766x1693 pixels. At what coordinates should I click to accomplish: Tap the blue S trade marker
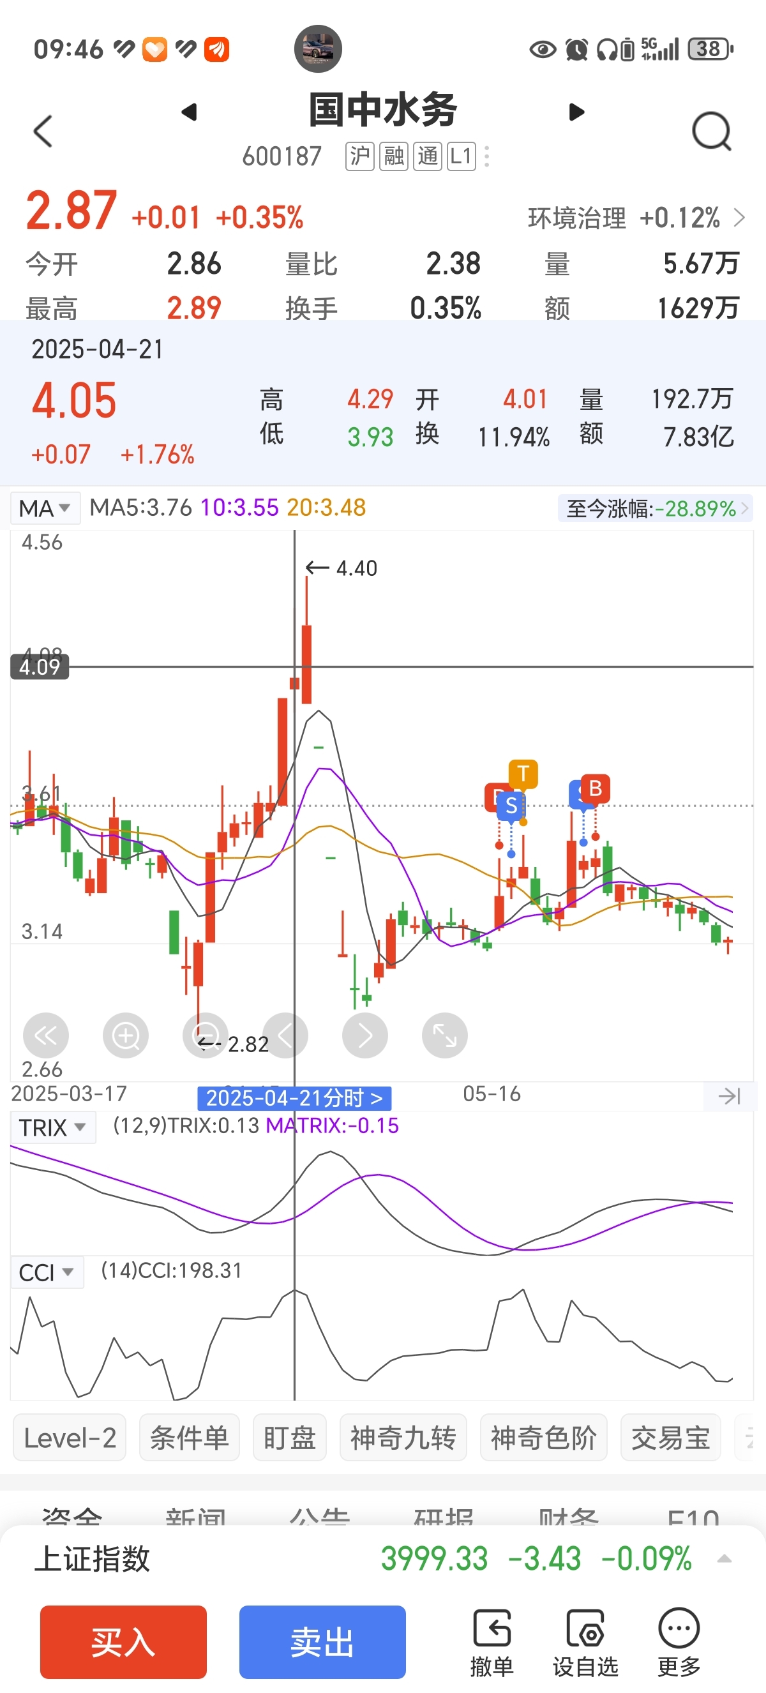(x=512, y=806)
